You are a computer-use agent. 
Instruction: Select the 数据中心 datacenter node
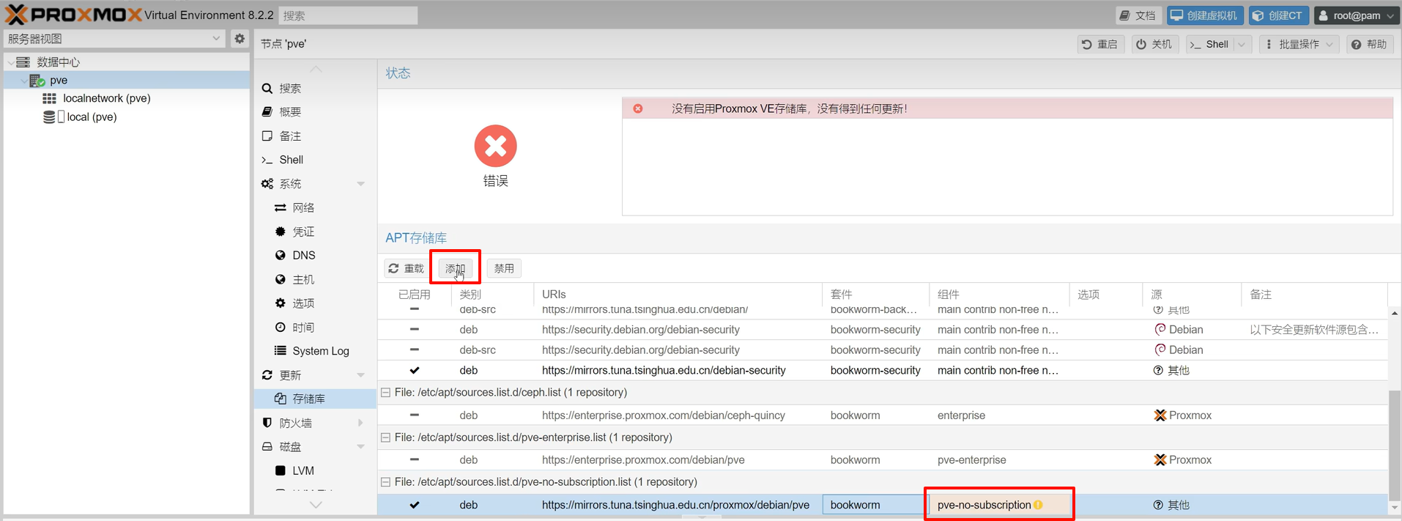[x=59, y=62]
